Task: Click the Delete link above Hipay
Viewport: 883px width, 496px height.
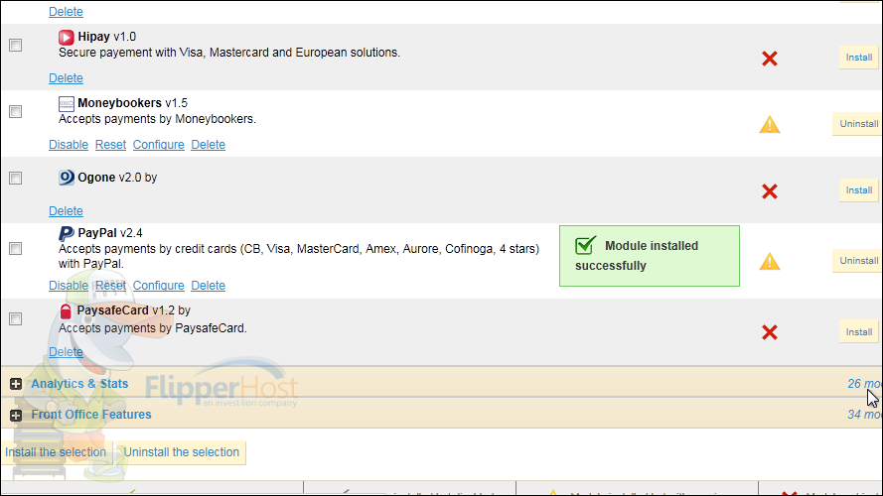Action: click(66, 12)
